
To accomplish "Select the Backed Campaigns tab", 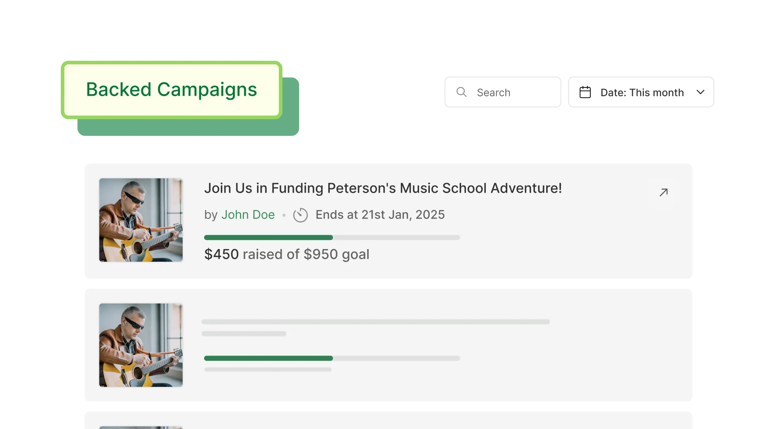I will tap(172, 90).
